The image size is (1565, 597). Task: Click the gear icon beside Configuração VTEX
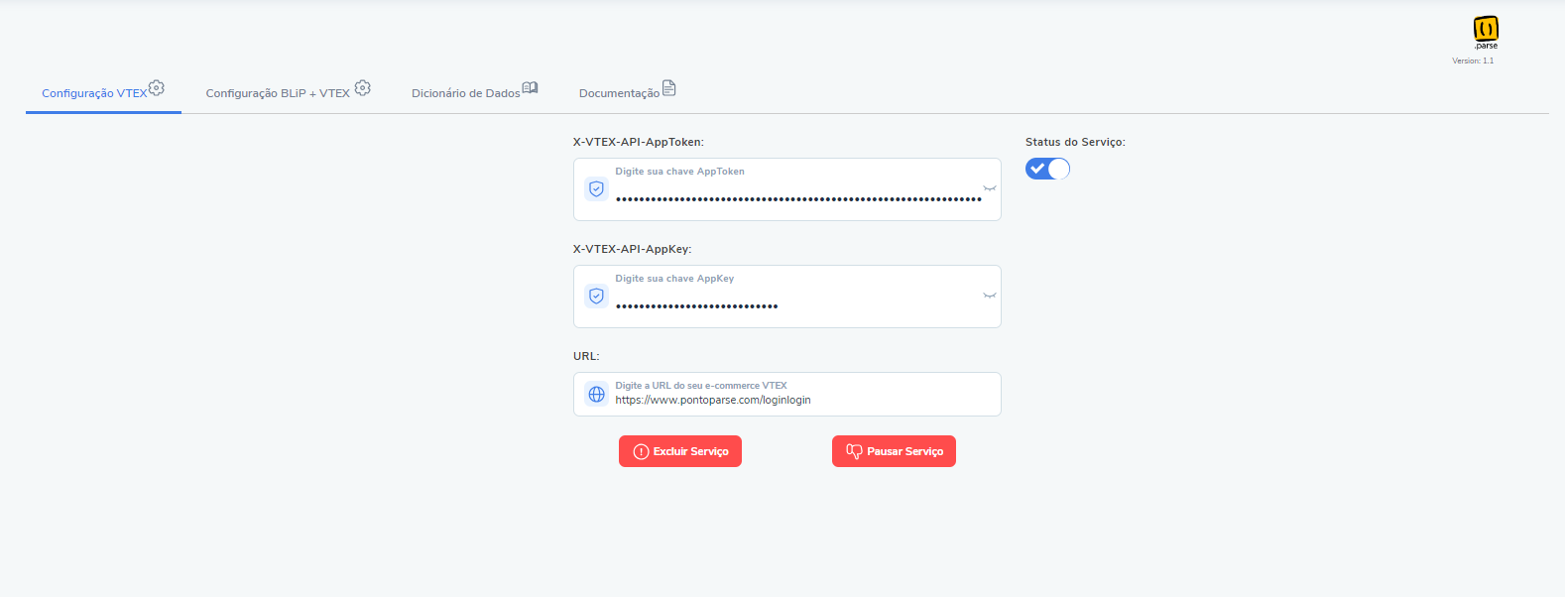pos(157,88)
